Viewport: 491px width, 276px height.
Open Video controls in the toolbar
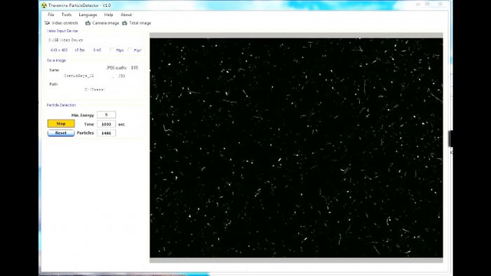pyautogui.click(x=62, y=23)
